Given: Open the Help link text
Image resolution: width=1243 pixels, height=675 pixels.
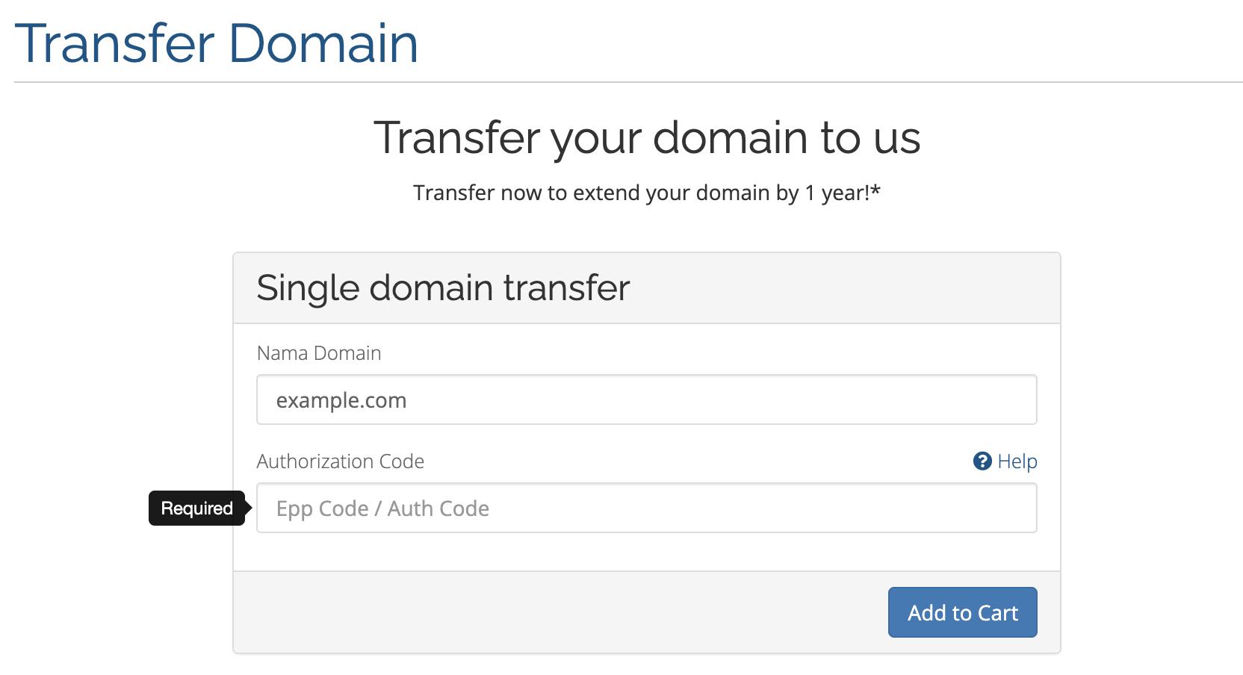Looking at the screenshot, I should (1017, 461).
